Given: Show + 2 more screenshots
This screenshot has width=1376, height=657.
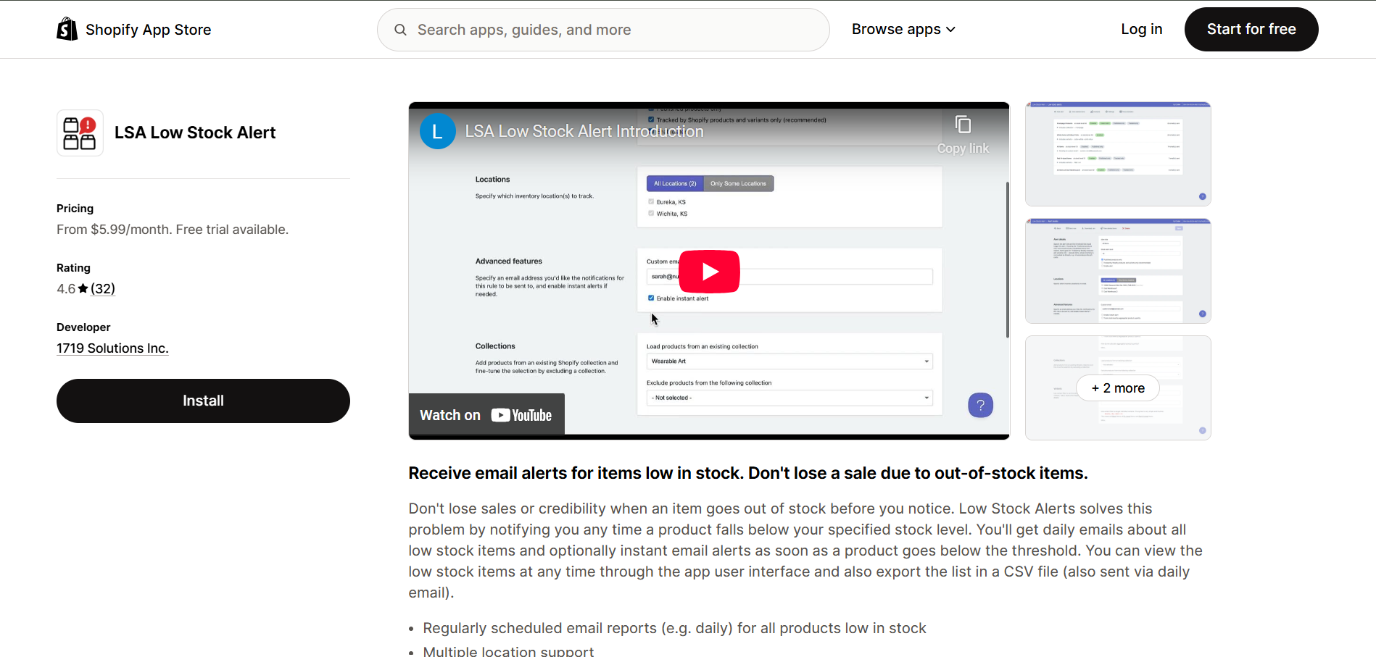Looking at the screenshot, I should tap(1118, 388).
